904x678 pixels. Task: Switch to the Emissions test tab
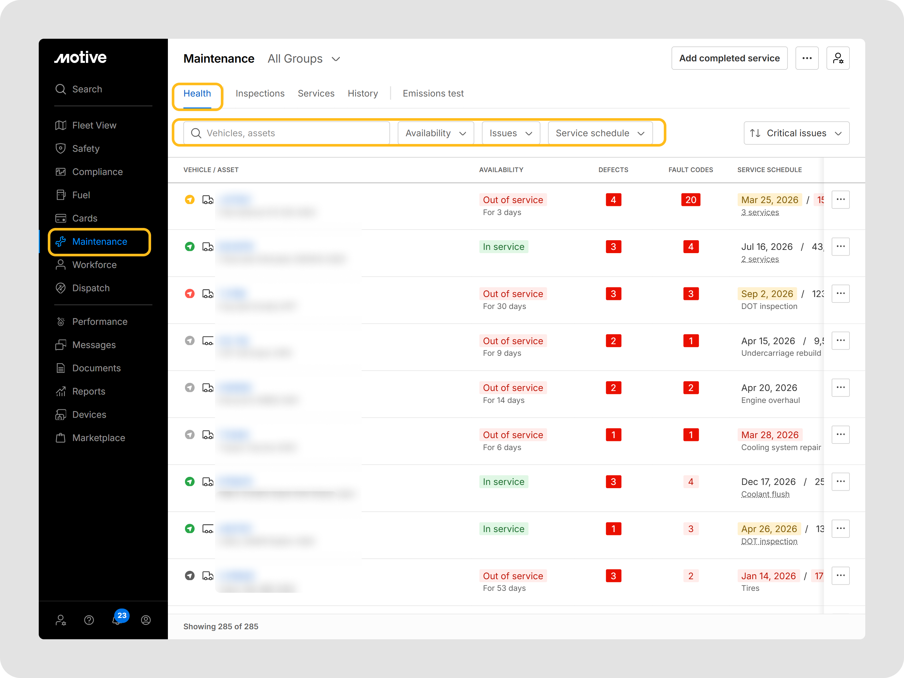pyautogui.click(x=433, y=94)
